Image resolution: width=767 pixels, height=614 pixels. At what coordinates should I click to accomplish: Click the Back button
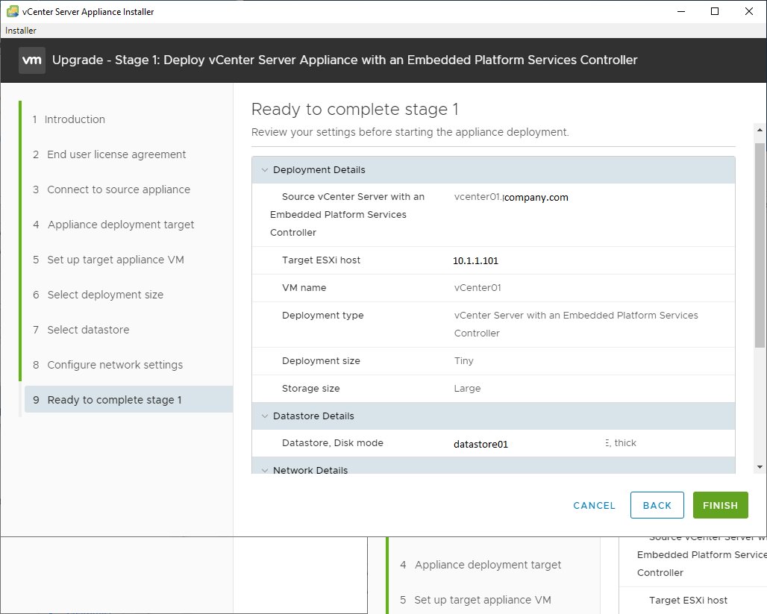(x=657, y=505)
